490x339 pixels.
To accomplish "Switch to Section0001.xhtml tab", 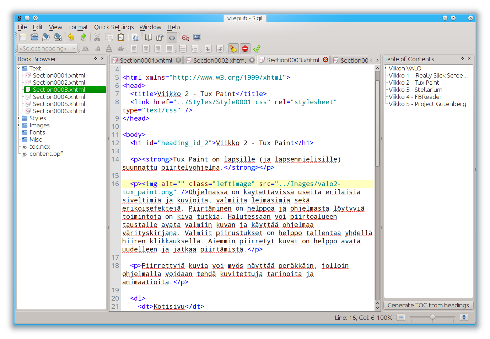I will click(146, 60).
